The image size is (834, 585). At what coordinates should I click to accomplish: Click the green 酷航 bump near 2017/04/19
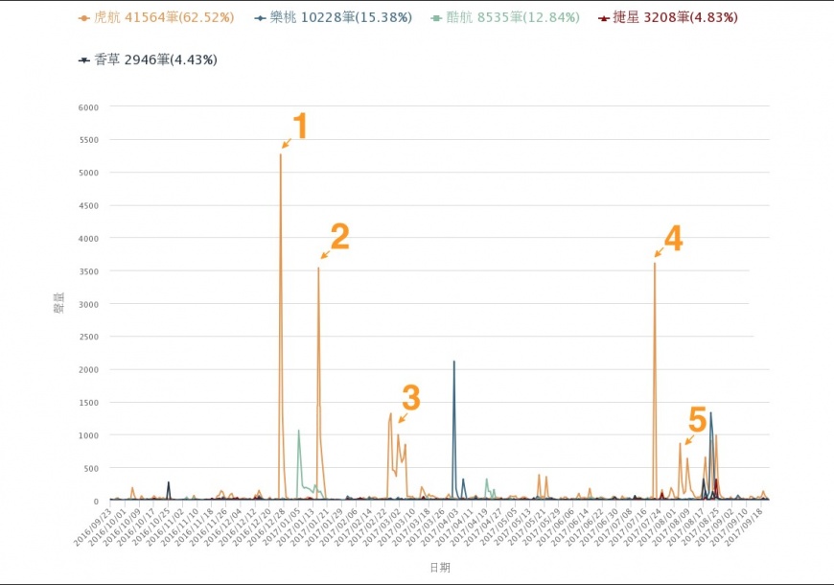point(486,480)
